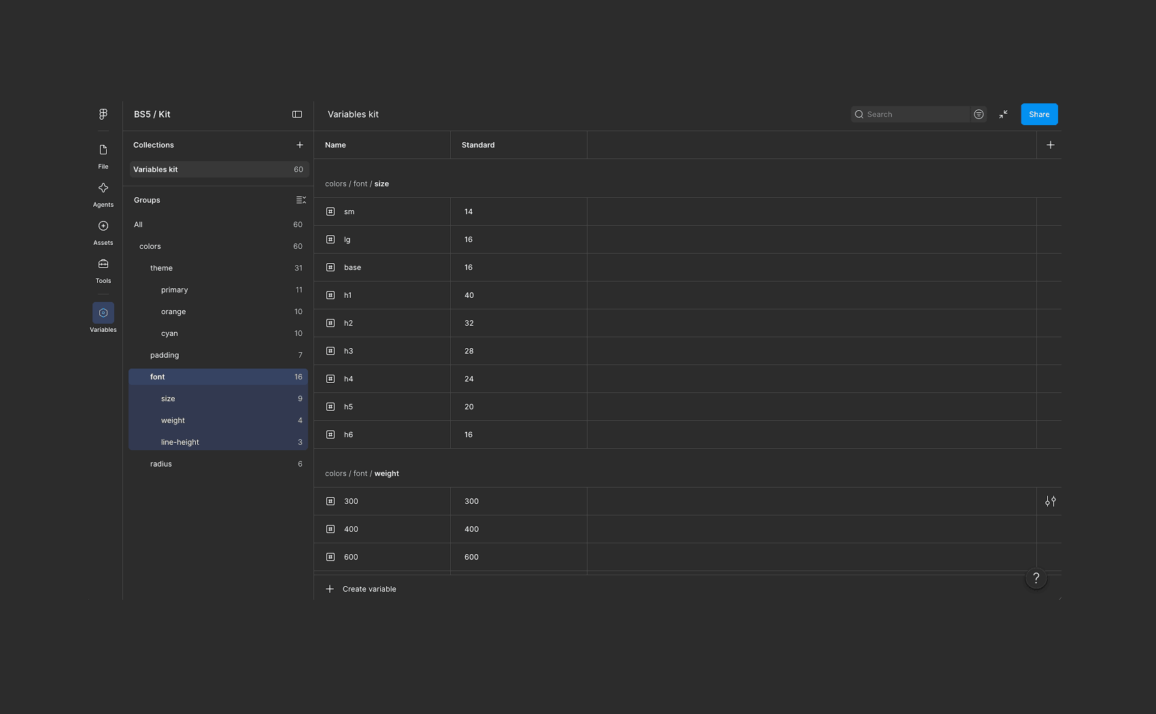This screenshot has height=714, width=1156.
Task: Toggle the sidebar panel layout icon
Action: coord(297,114)
